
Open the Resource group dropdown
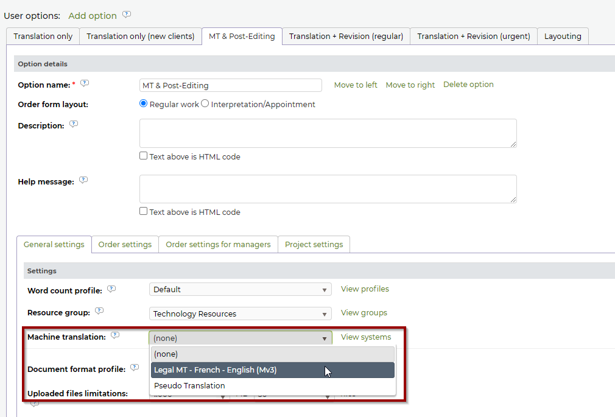click(240, 314)
